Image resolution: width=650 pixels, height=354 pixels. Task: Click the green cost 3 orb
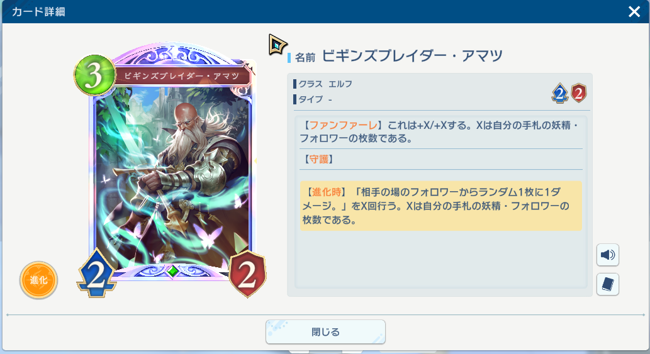coord(94,75)
